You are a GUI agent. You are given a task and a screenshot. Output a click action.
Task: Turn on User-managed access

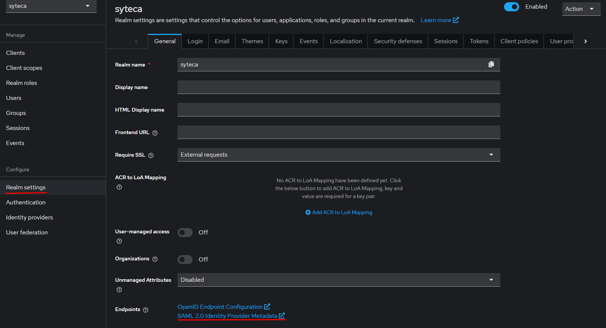(185, 233)
